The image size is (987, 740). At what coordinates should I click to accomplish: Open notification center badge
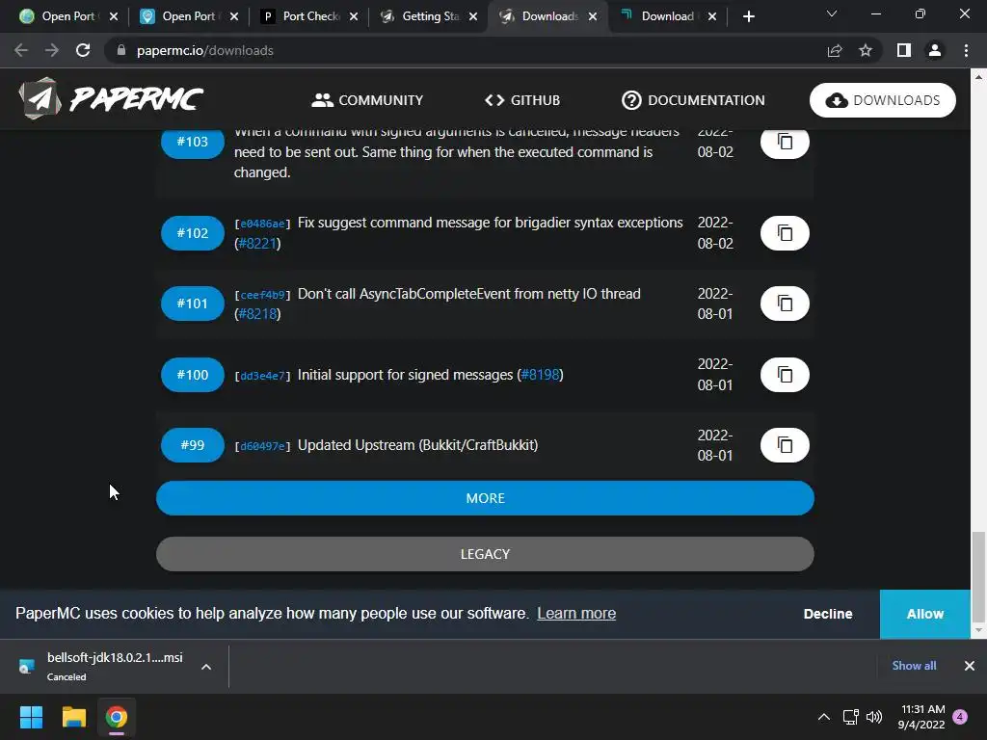pos(960,716)
